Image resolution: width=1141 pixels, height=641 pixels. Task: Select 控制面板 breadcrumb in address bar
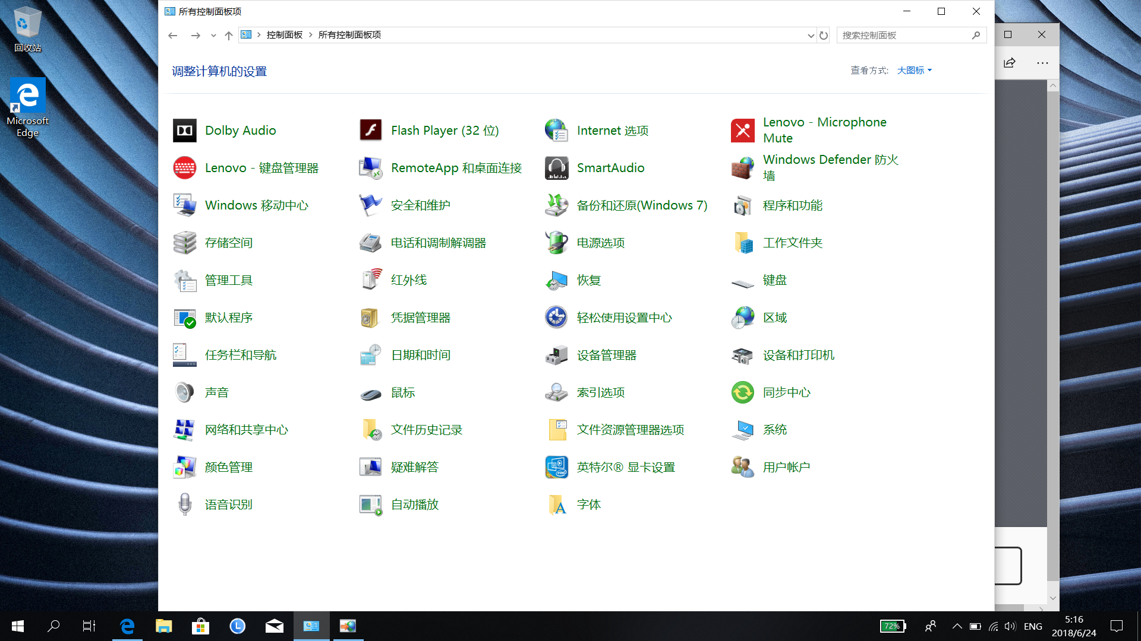click(285, 35)
